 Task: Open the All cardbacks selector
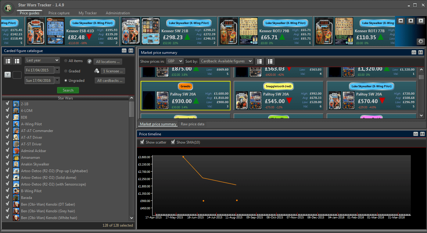(110, 81)
